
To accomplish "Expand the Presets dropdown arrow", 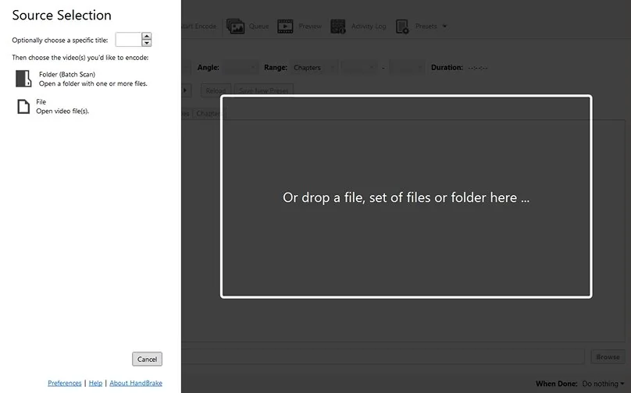I will pos(444,26).
